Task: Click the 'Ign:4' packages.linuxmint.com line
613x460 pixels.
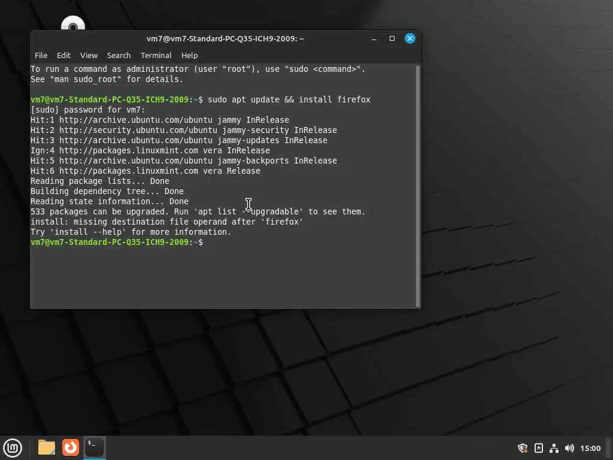Action: point(150,150)
